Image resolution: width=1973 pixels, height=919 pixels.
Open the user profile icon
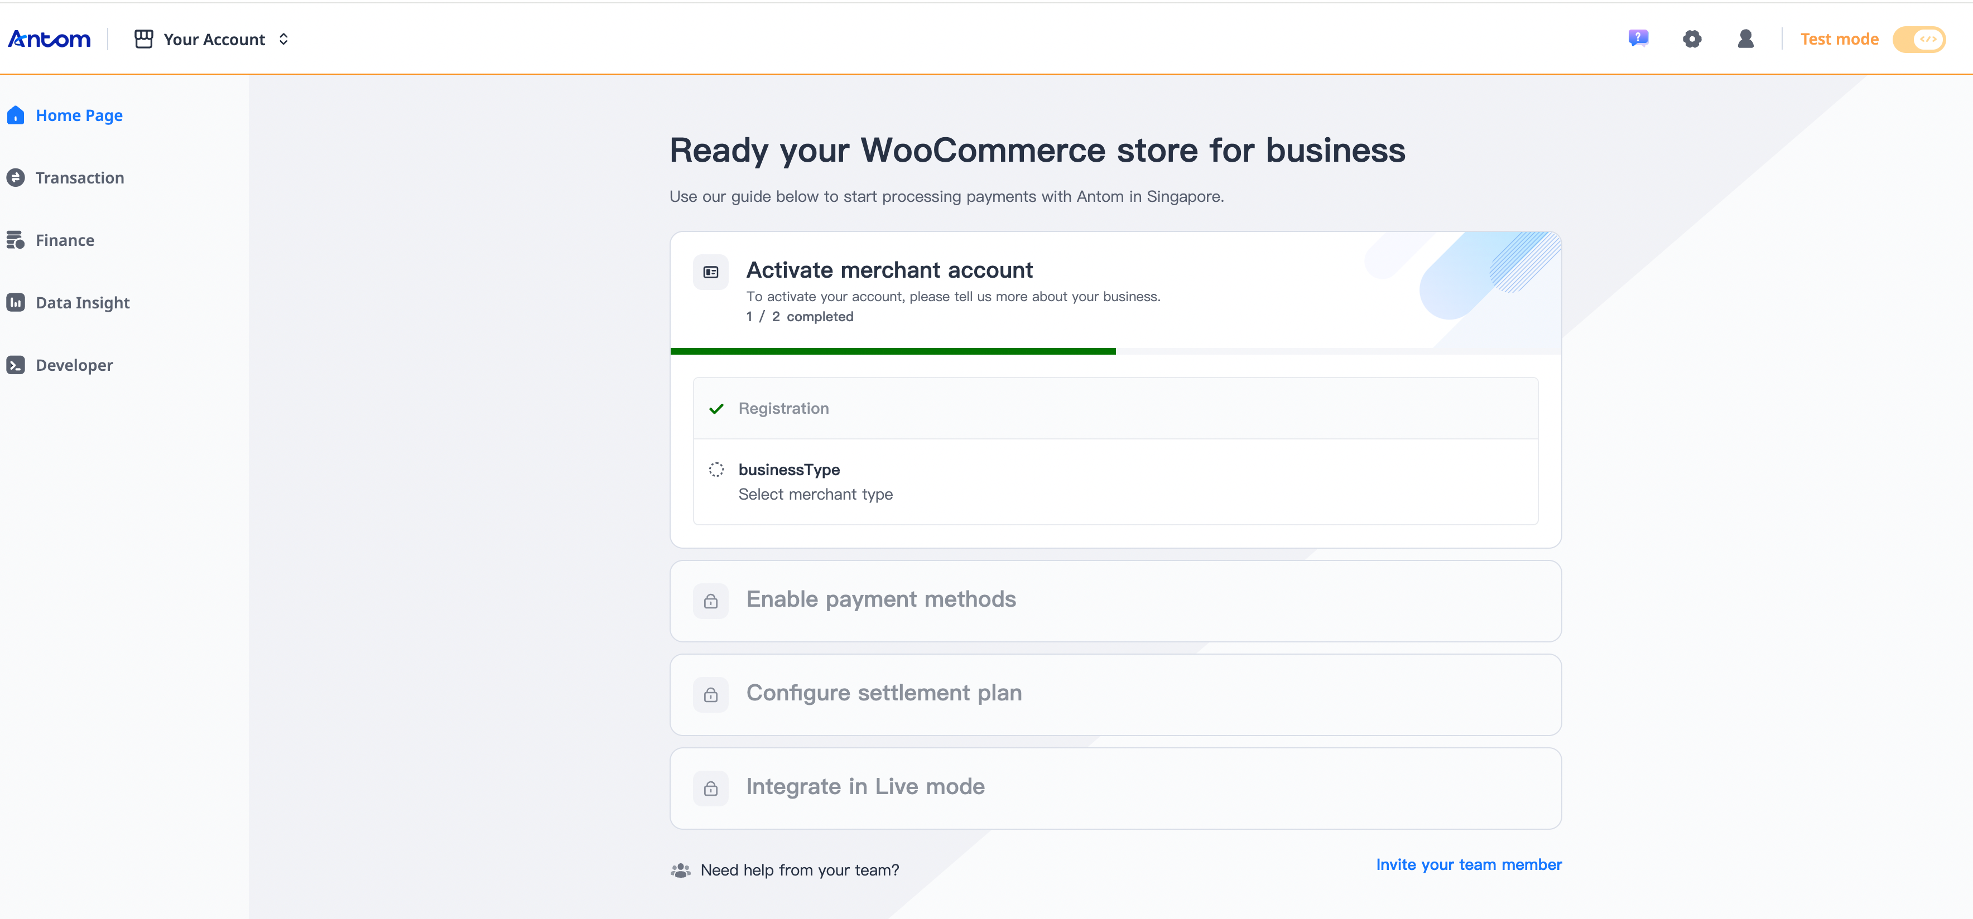pos(1745,39)
